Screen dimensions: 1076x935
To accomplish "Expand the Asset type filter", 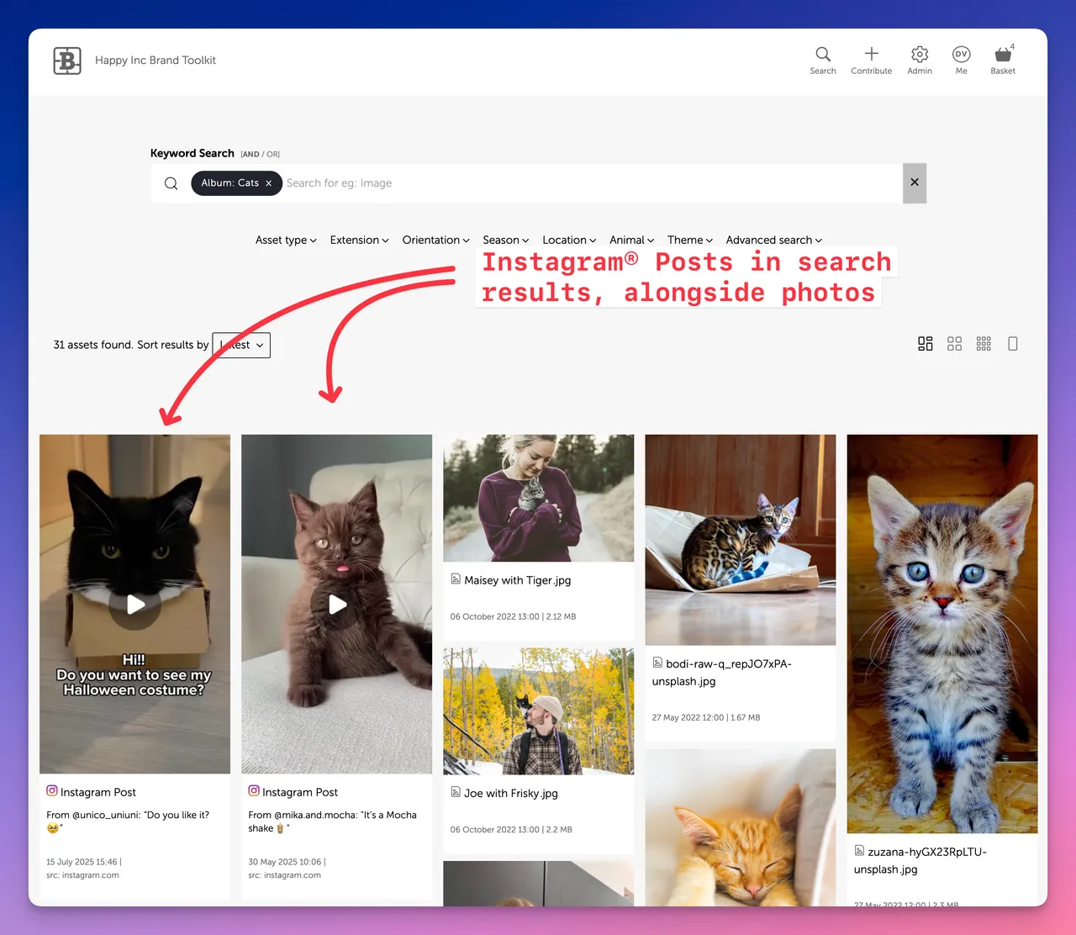I will (286, 240).
